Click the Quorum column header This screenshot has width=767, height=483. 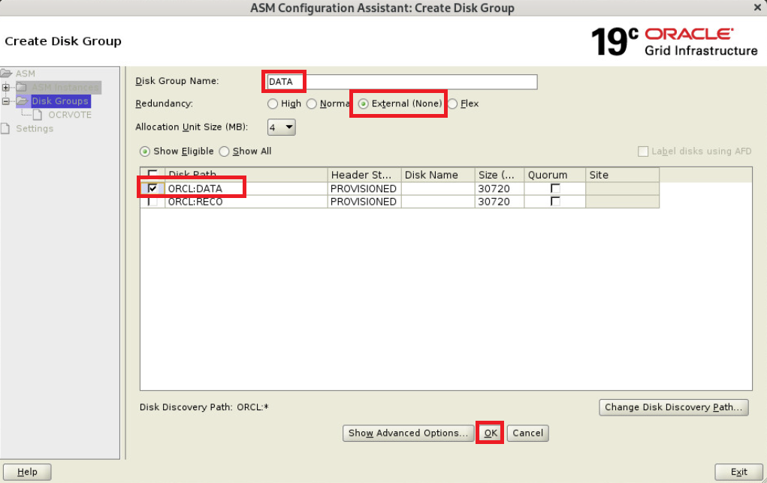[x=554, y=175]
